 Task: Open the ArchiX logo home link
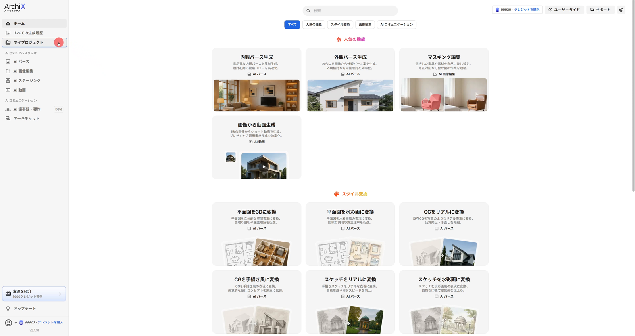tap(15, 8)
